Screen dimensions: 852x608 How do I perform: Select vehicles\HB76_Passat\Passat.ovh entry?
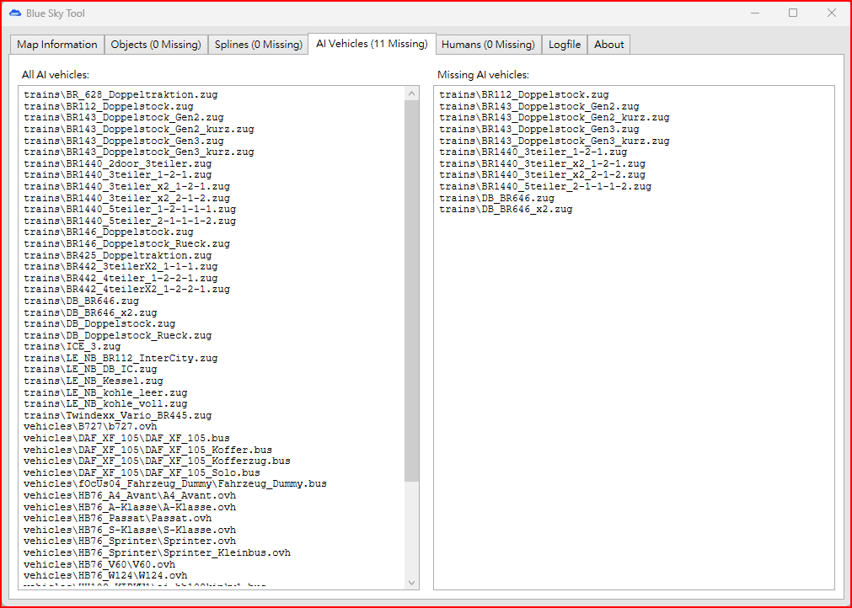(118, 518)
